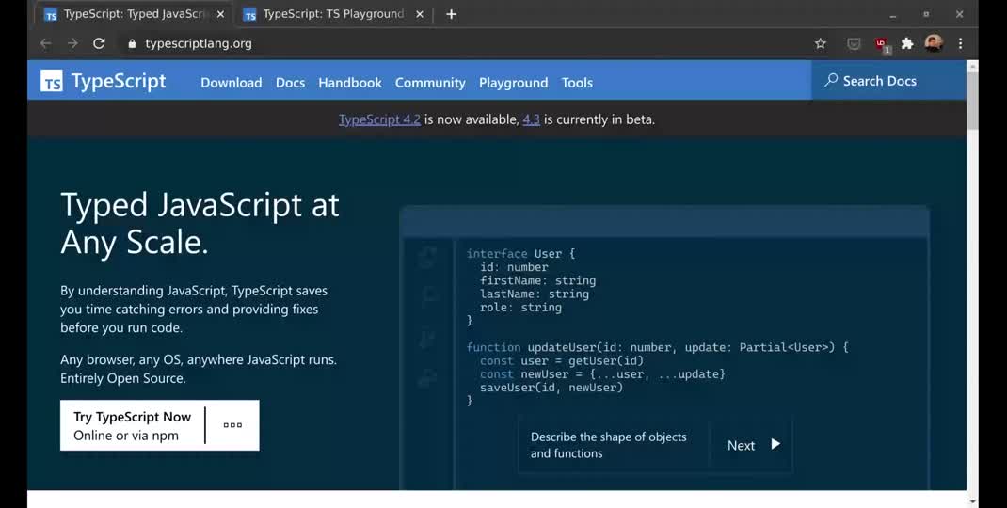Click the TypeScript 4.2 link

pyautogui.click(x=379, y=119)
